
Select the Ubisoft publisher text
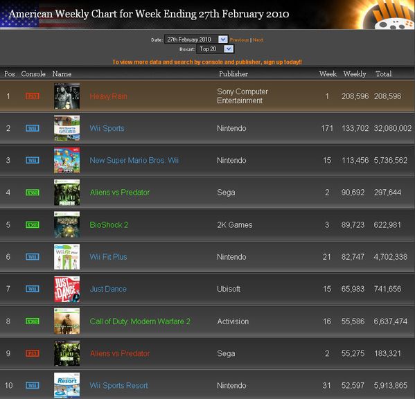tap(229, 289)
